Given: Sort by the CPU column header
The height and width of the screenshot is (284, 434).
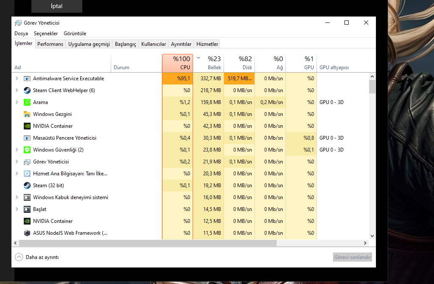Looking at the screenshot, I should 177,63.
